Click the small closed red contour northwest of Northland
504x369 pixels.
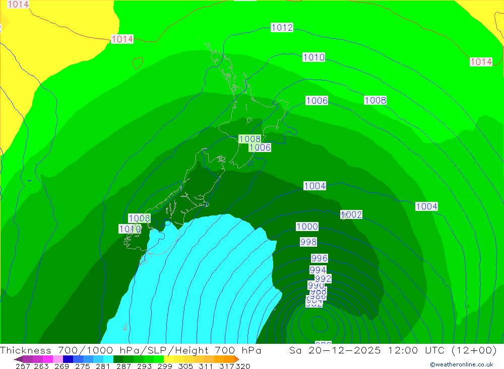click(x=138, y=62)
